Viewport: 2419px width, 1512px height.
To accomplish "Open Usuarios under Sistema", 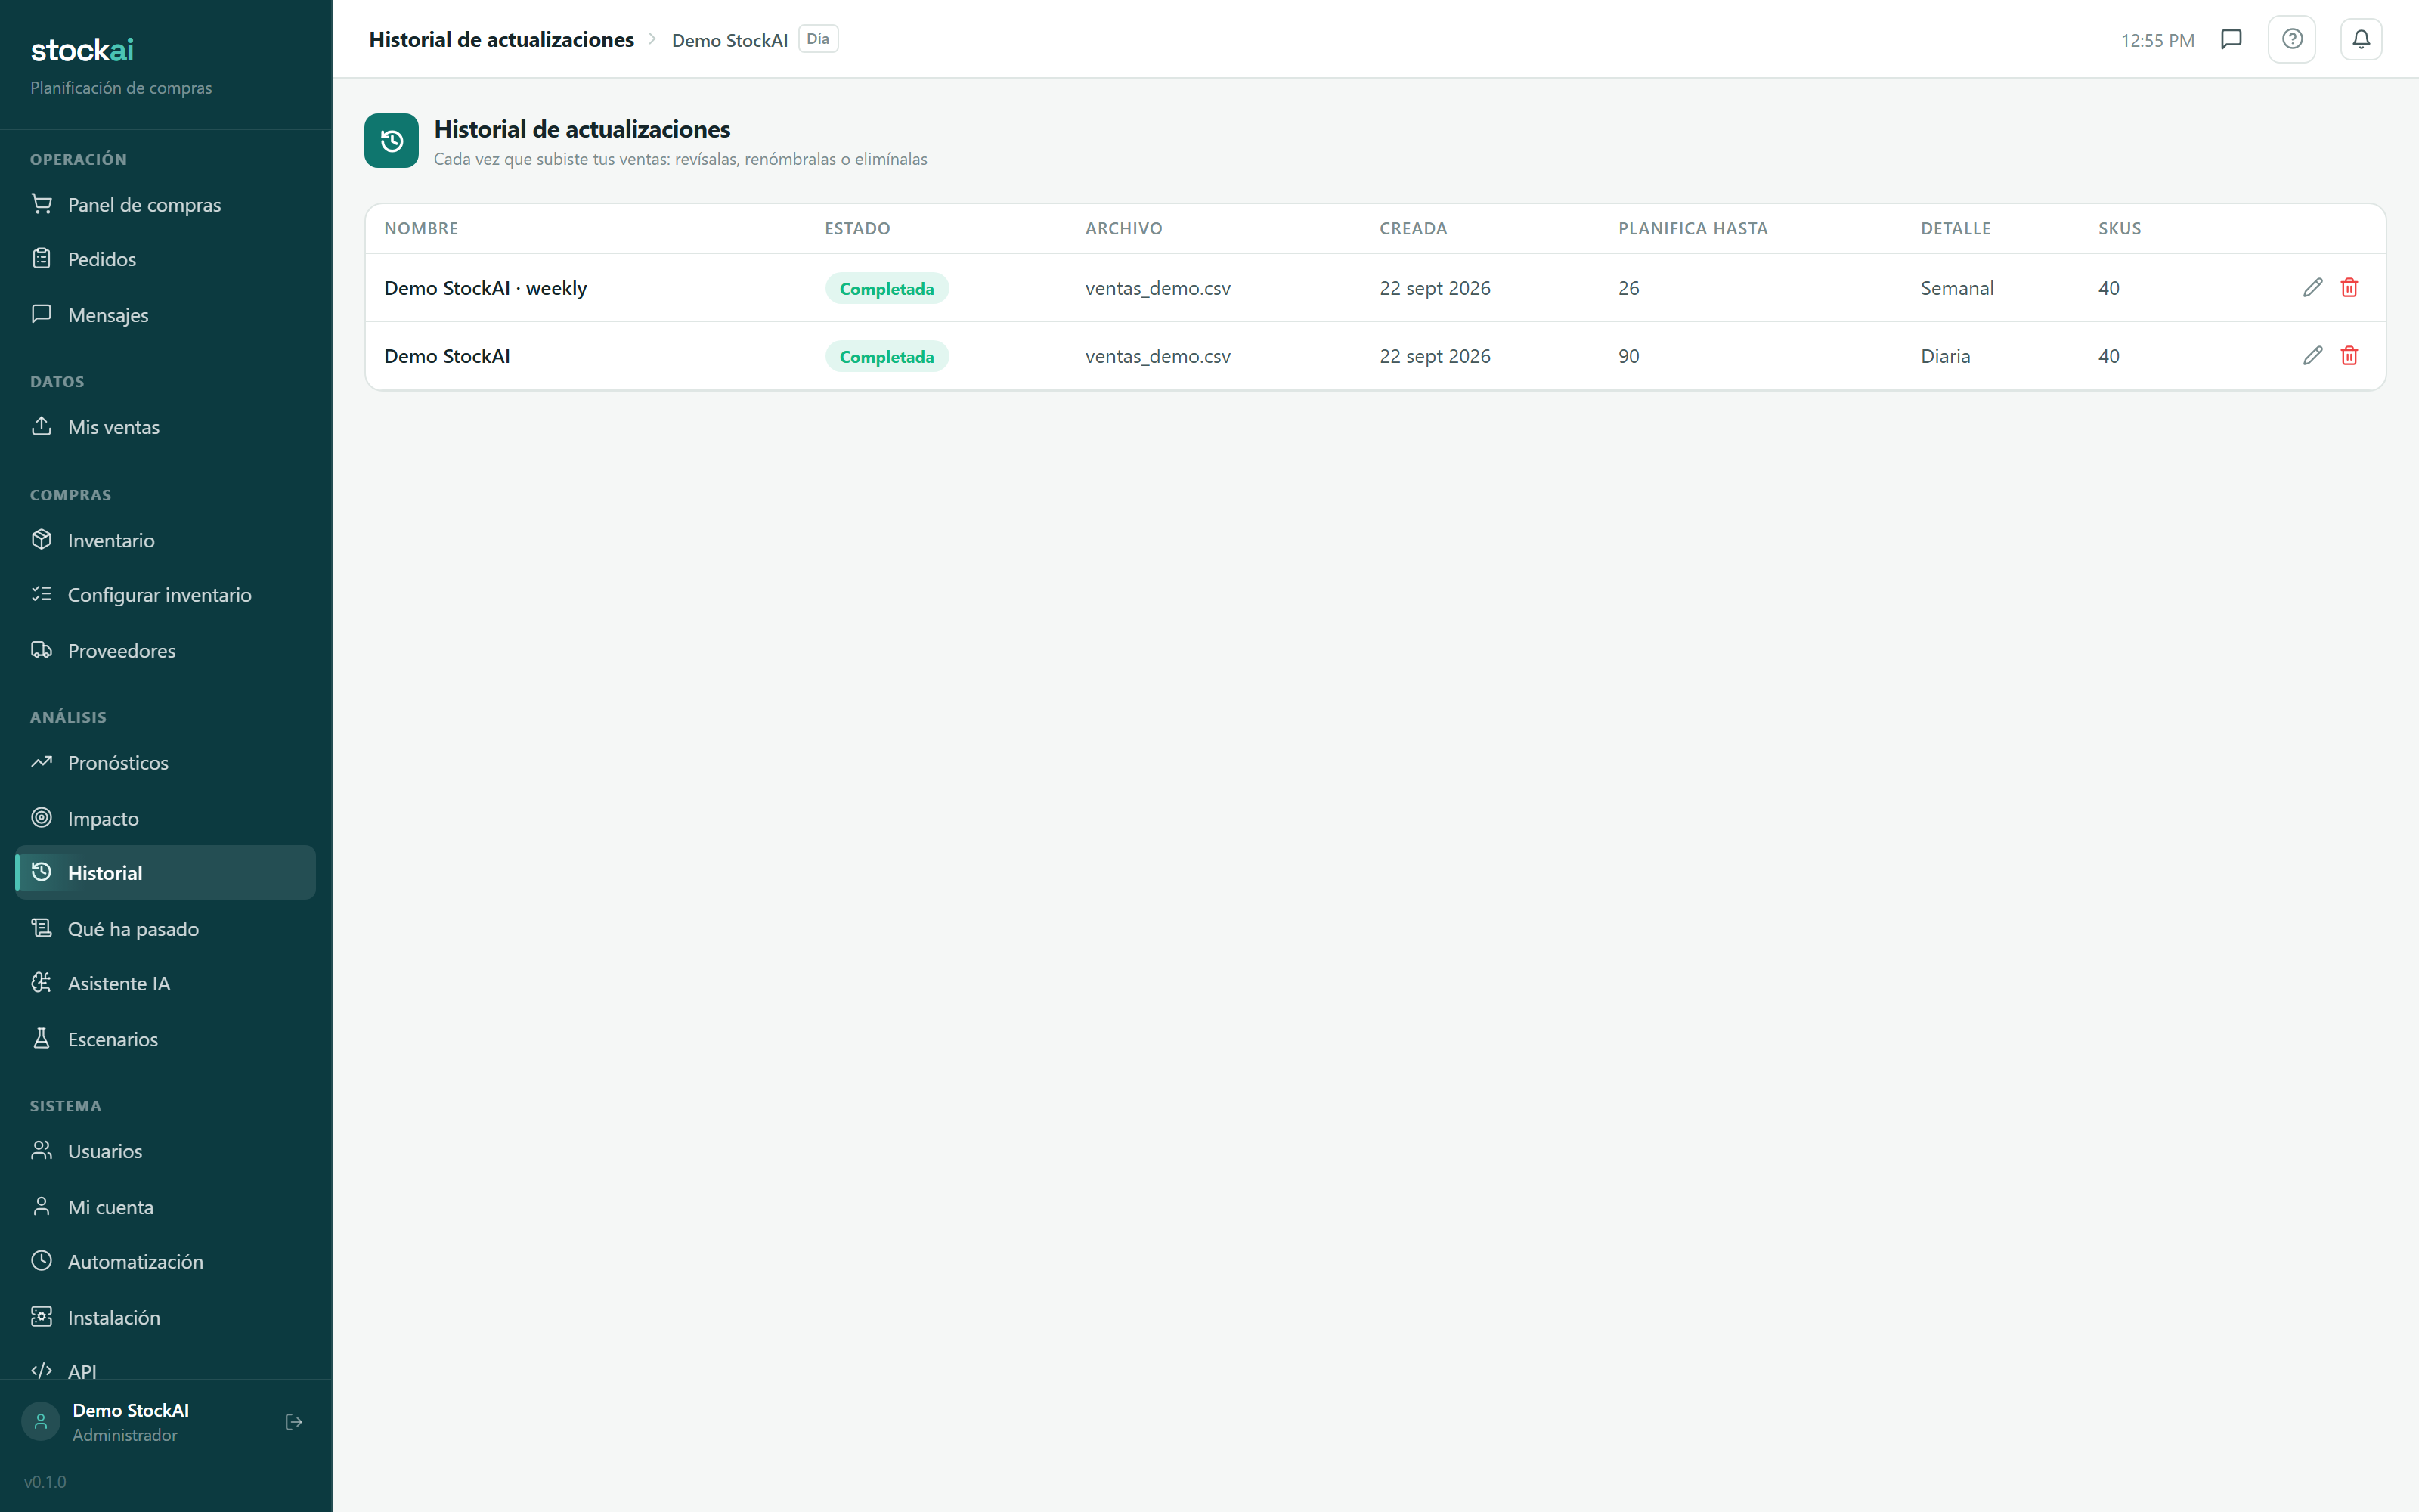I will [166, 1151].
